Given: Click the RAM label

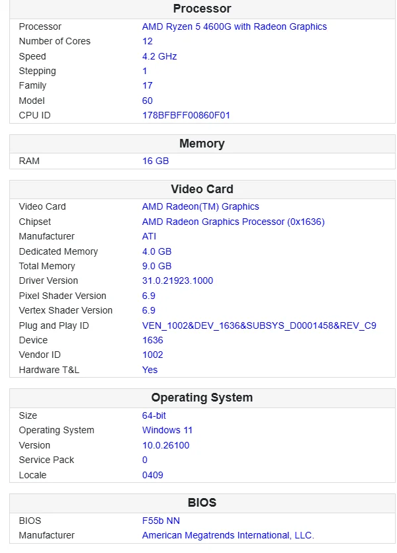Looking at the screenshot, I should click(x=29, y=161).
